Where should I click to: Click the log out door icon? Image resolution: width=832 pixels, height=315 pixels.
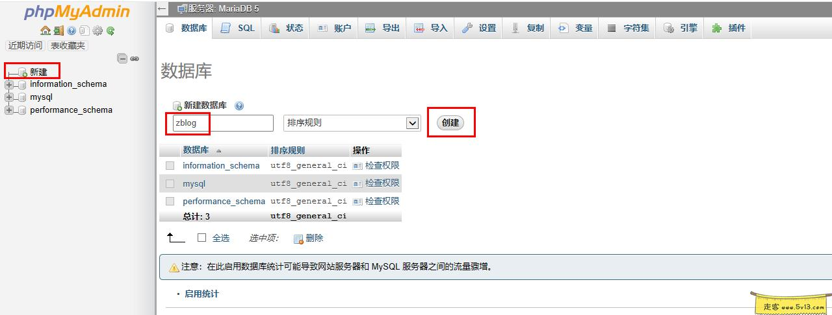(x=58, y=30)
